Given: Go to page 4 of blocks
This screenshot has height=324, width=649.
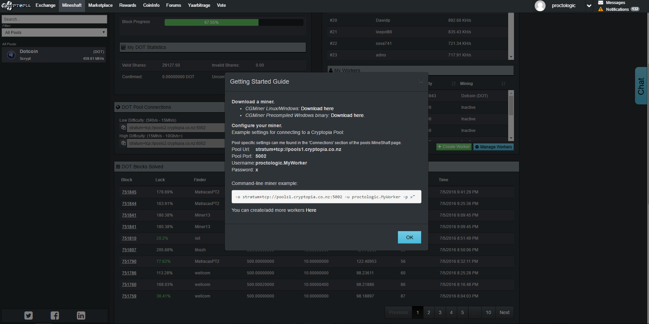Looking at the screenshot, I should [451, 312].
